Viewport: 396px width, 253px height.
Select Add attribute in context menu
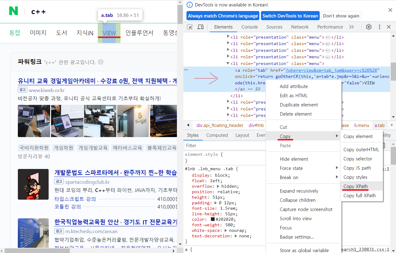pos(303,86)
